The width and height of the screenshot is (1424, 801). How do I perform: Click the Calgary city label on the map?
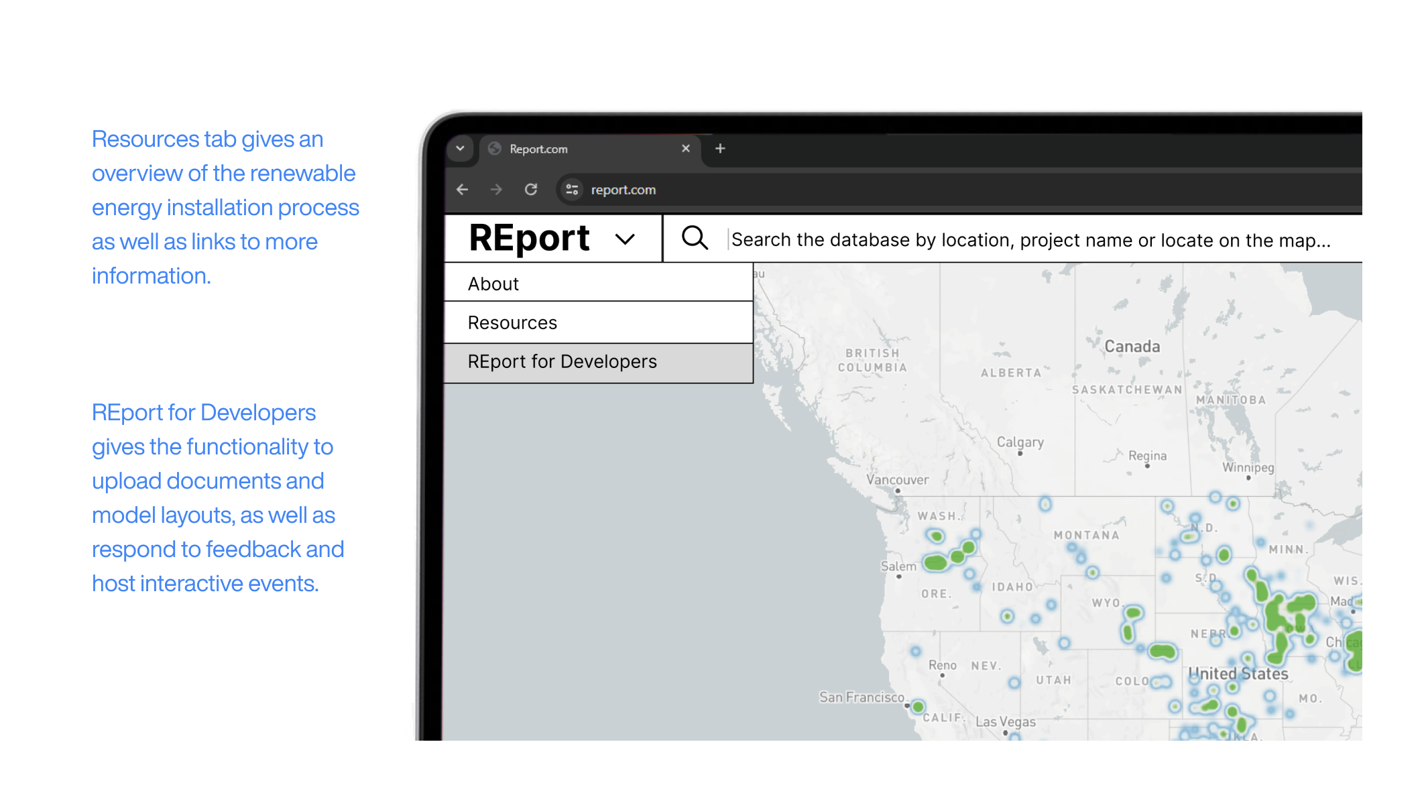pos(1020,442)
